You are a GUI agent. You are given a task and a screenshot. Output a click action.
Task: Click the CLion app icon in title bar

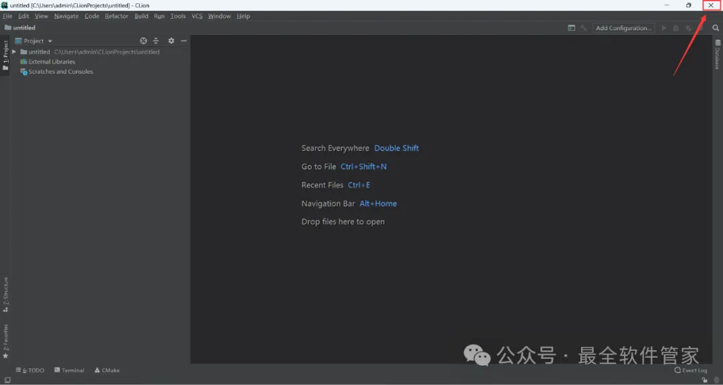(x=5, y=5)
